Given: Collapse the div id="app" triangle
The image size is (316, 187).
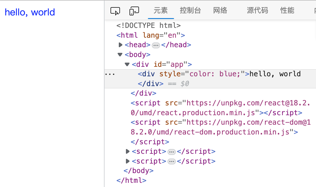Looking at the screenshot, I should pos(127,64).
